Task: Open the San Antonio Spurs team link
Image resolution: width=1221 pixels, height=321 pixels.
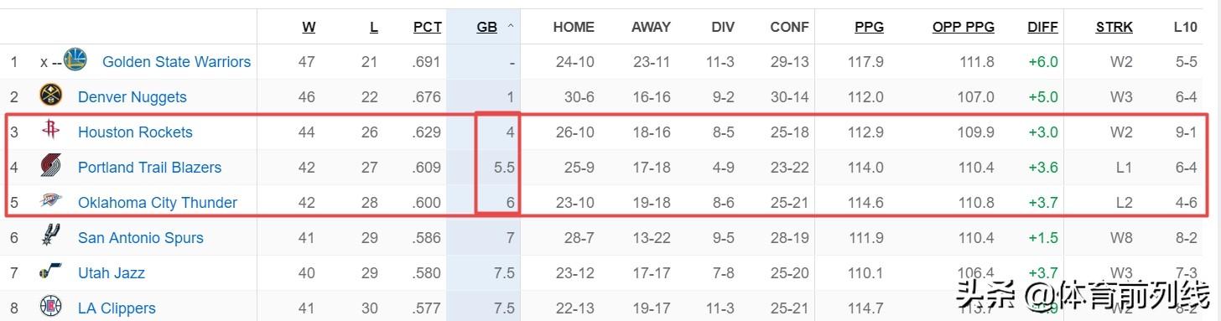Action: 141,237
